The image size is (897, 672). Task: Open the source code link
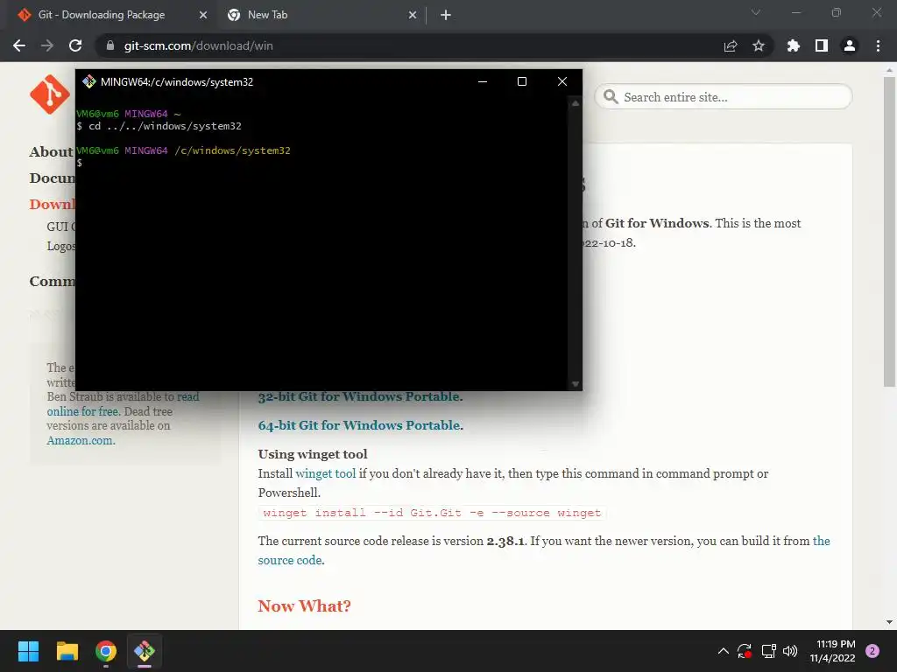pos(290,560)
